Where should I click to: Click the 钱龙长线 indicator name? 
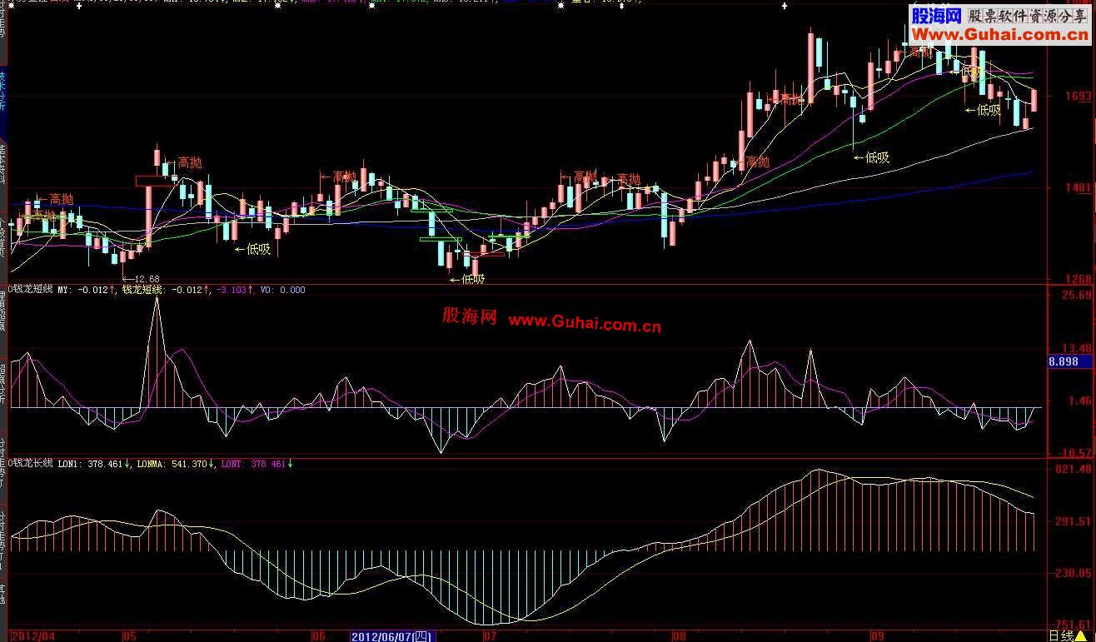tap(30, 463)
